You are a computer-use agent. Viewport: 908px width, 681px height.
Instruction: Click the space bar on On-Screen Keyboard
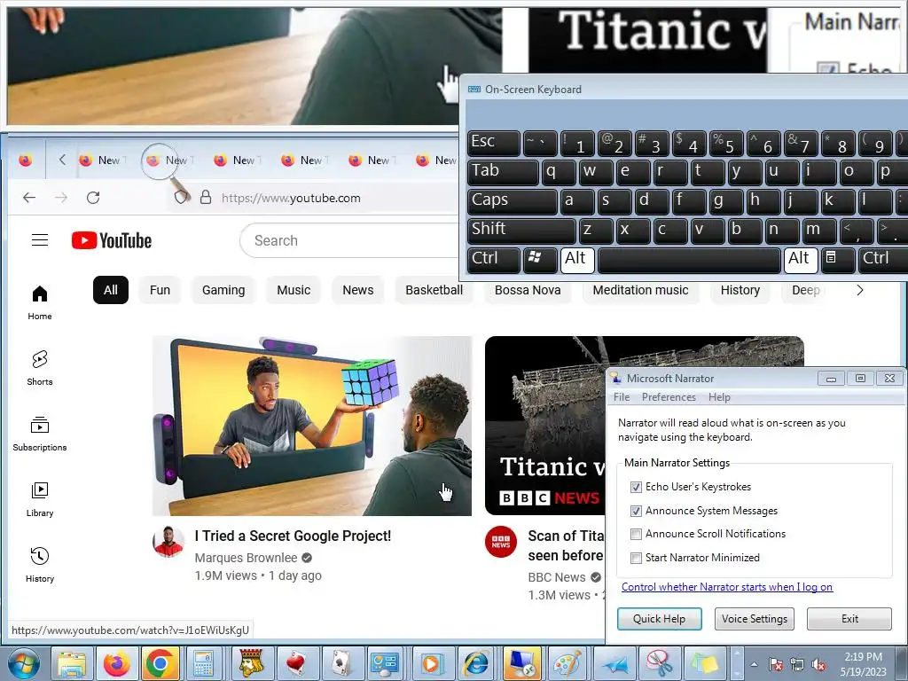click(688, 260)
